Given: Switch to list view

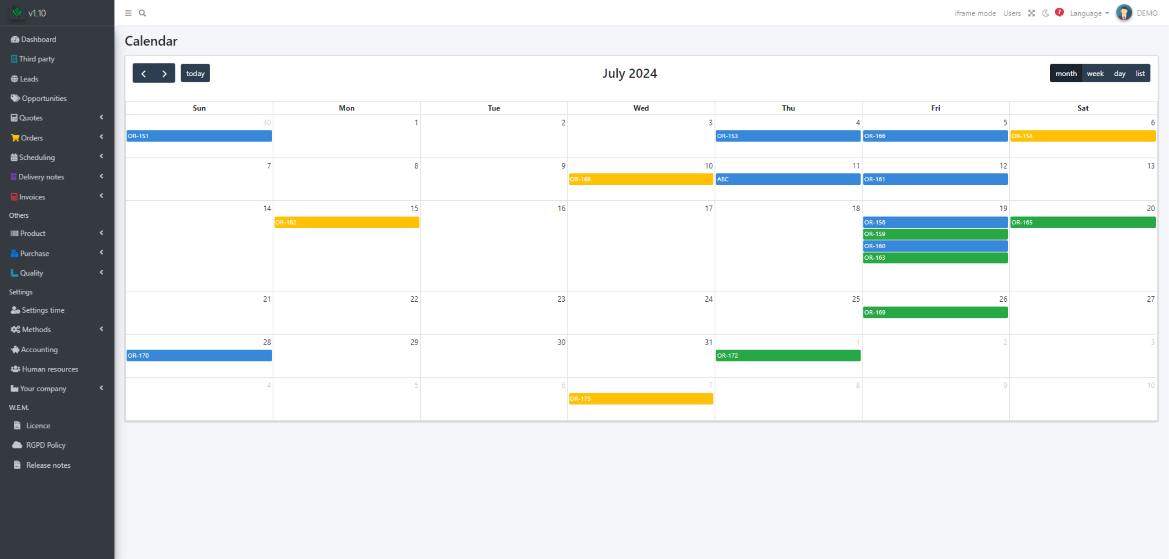Looking at the screenshot, I should (1140, 73).
